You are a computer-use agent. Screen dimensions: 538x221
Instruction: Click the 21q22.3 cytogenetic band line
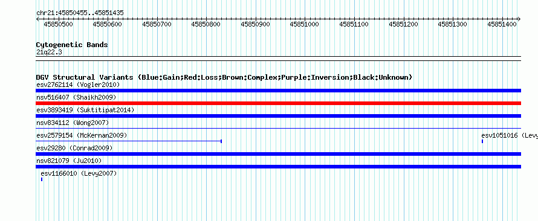point(278,59)
